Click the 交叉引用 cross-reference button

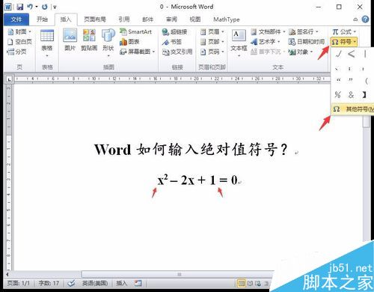[177, 52]
